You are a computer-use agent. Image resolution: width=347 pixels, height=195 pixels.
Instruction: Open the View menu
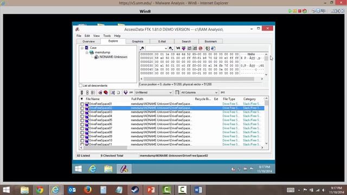tap(97, 36)
